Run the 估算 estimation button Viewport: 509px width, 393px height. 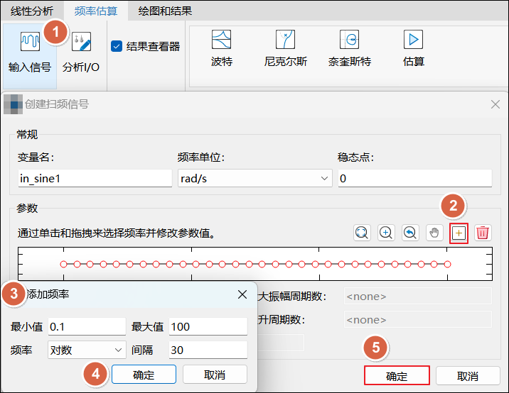point(413,40)
